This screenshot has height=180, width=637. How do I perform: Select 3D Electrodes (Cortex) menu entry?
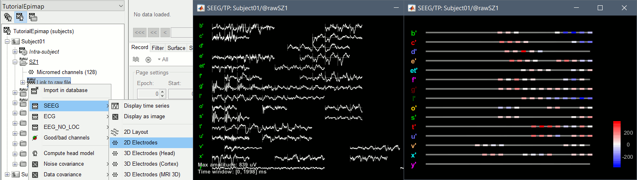click(151, 164)
